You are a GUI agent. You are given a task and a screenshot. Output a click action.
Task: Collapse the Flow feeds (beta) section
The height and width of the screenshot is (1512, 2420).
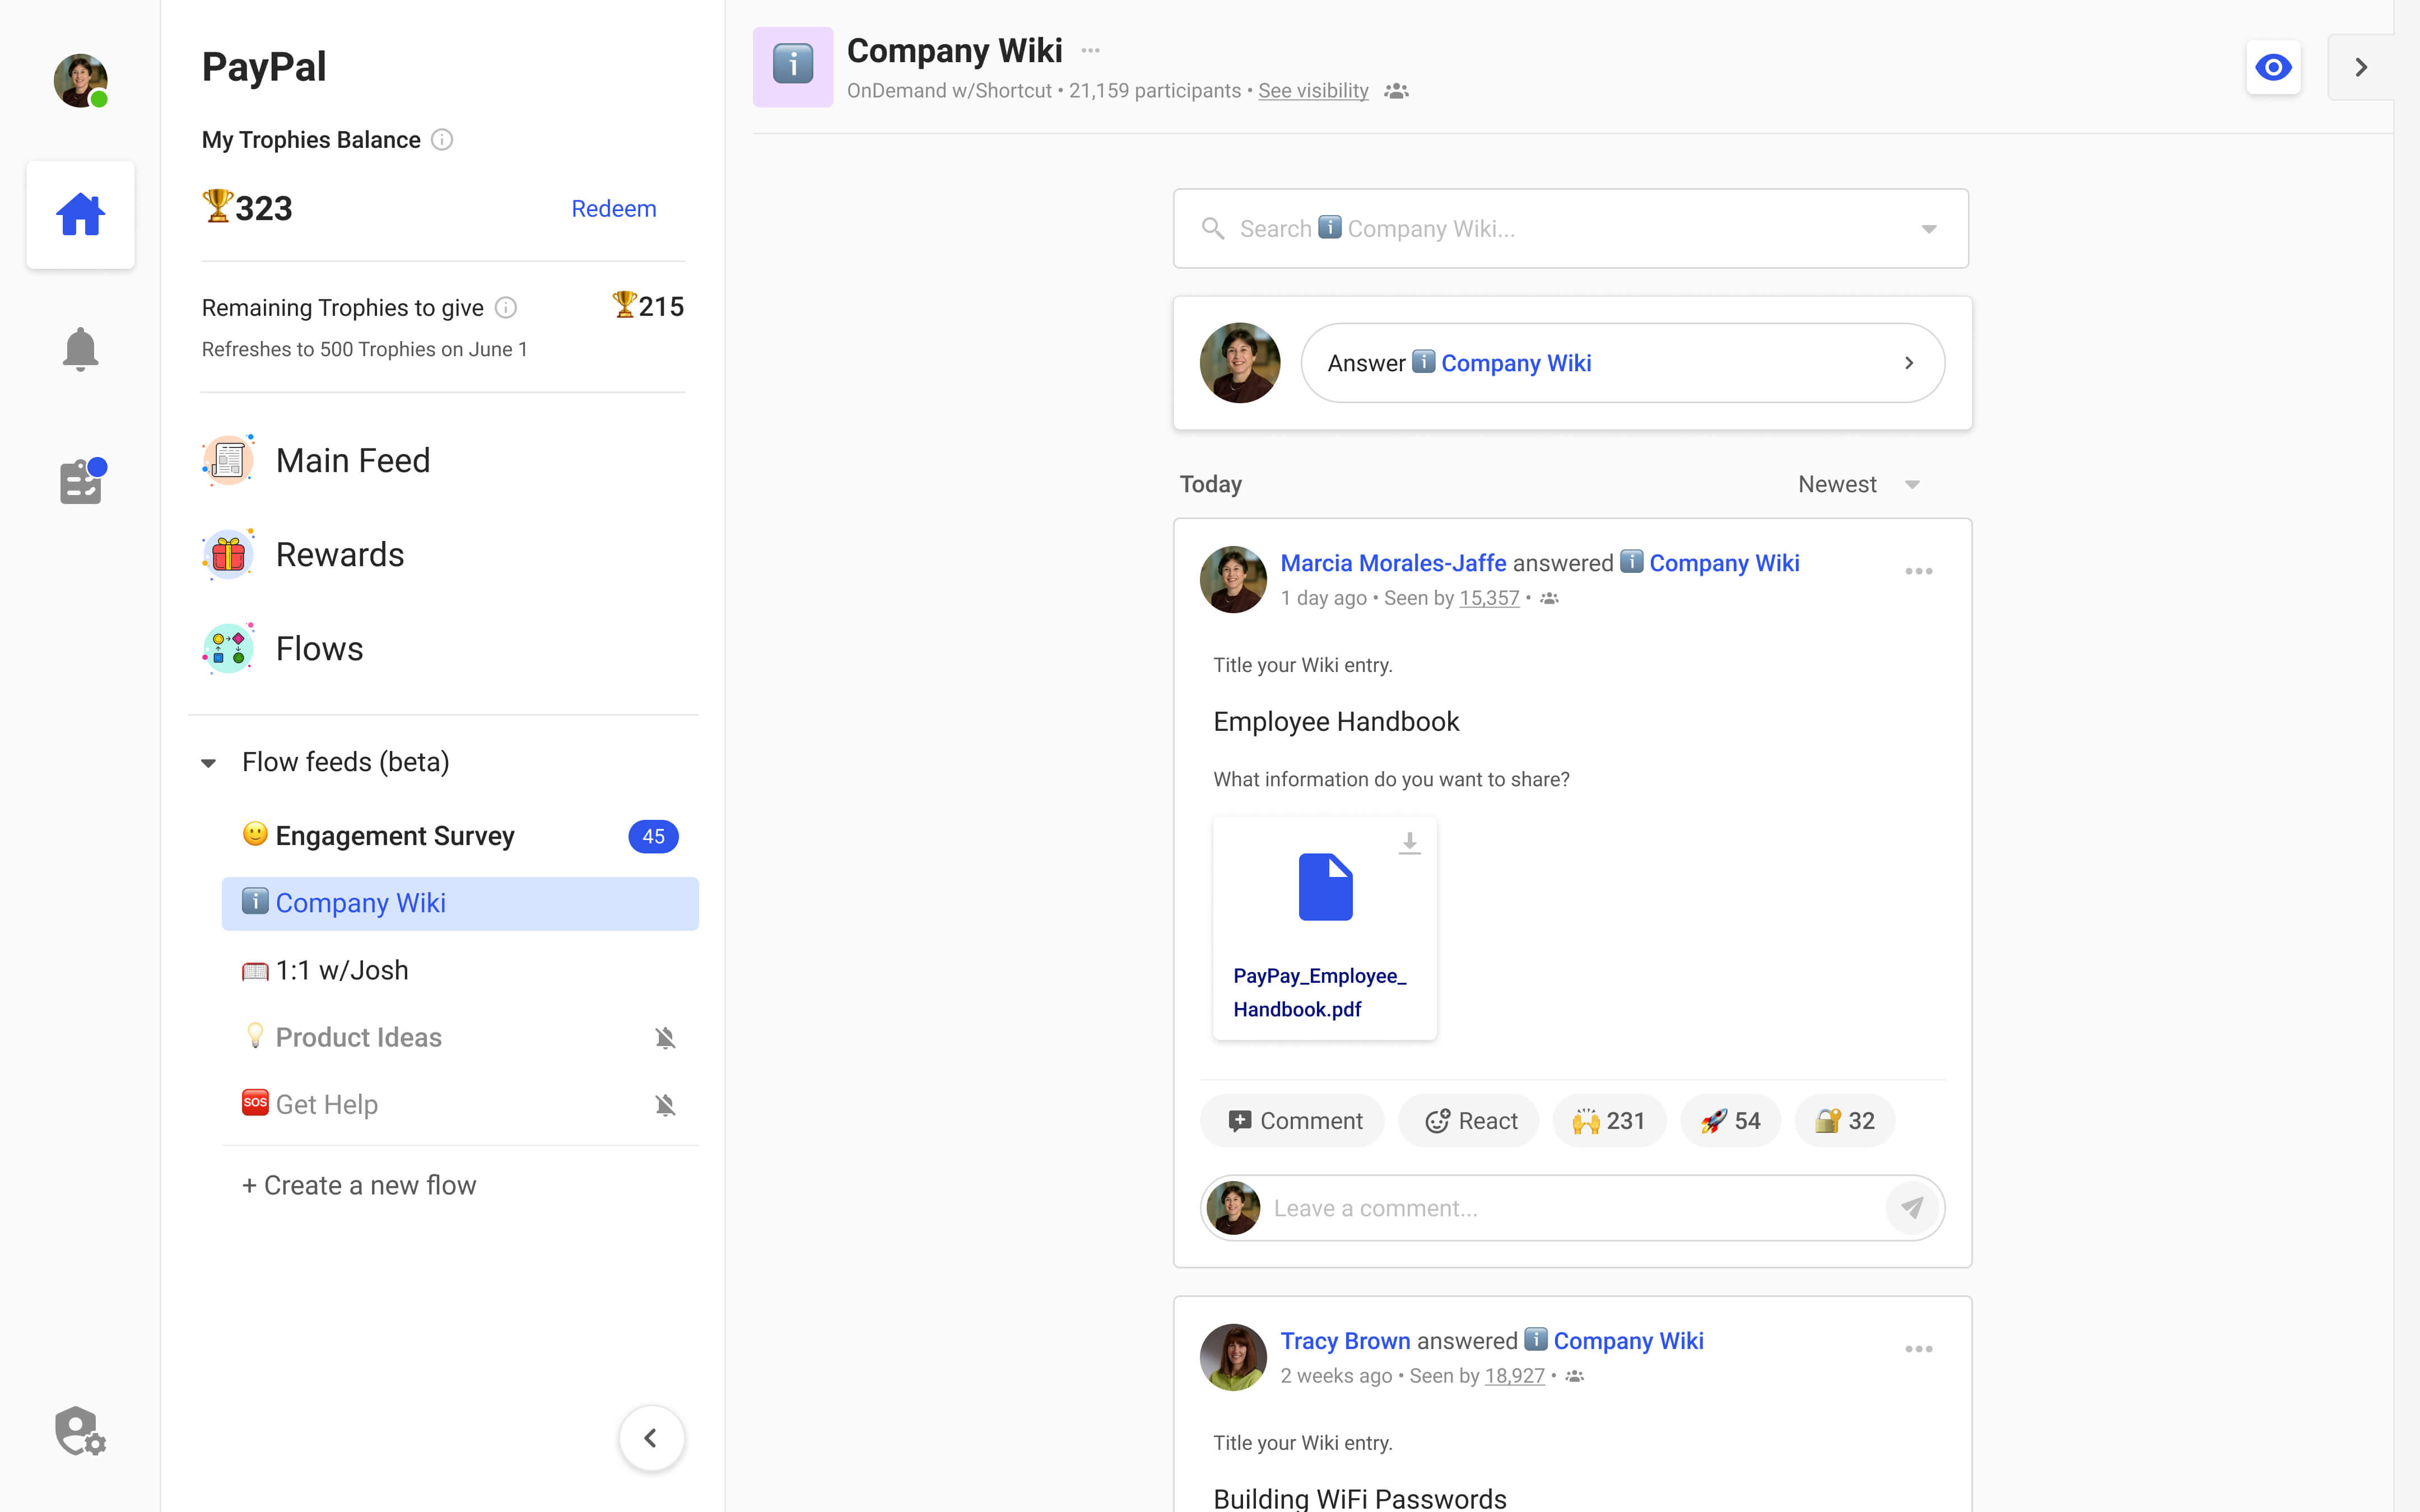(209, 762)
